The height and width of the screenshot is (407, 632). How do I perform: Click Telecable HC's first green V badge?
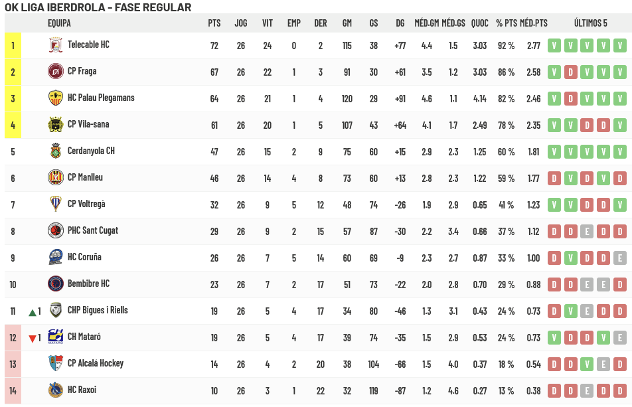pos(554,46)
